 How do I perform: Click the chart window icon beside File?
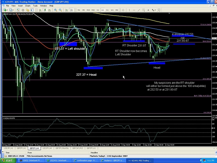(x=3, y=6)
